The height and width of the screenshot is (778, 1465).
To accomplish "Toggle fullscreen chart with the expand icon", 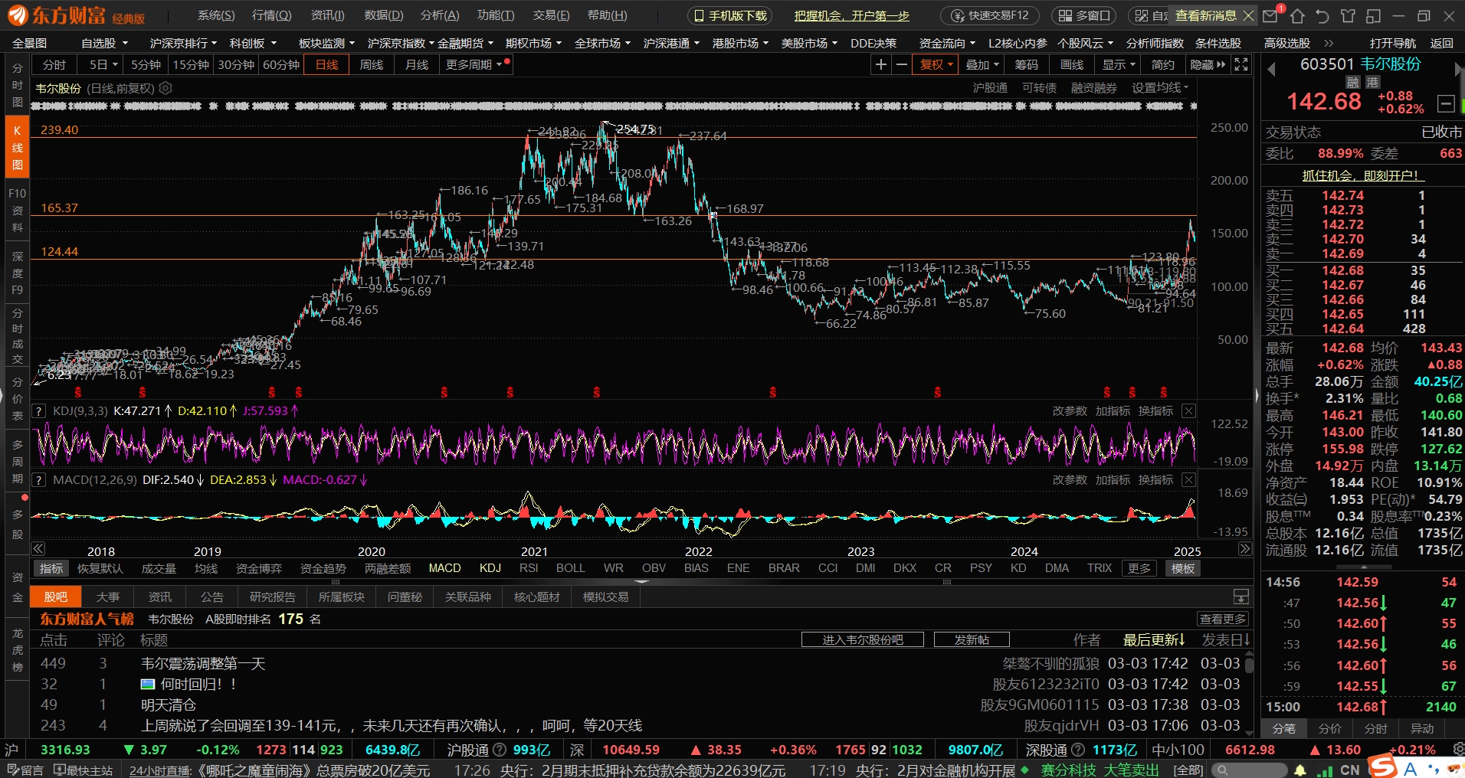I will tap(1241, 65).
